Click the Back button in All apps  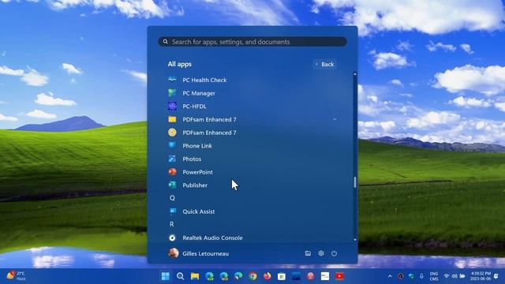click(324, 64)
